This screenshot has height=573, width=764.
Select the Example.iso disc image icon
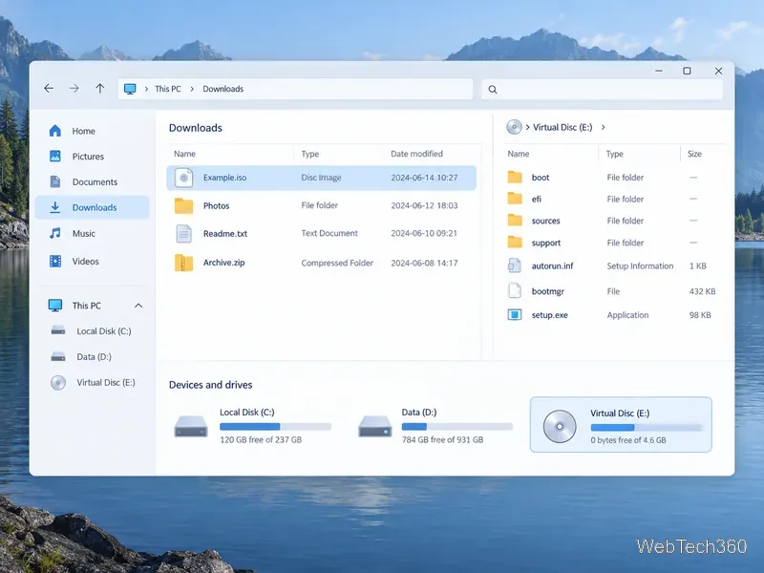[183, 178]
